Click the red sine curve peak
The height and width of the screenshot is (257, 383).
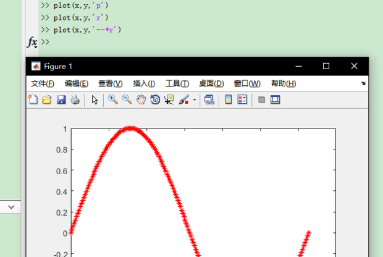[131, 128]
